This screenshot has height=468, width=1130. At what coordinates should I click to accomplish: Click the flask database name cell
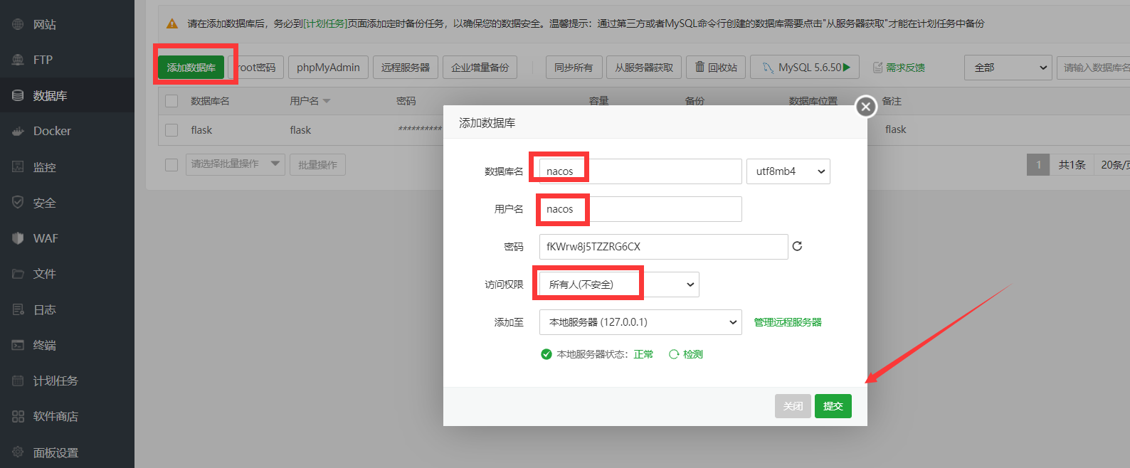[x=201, y=130]
